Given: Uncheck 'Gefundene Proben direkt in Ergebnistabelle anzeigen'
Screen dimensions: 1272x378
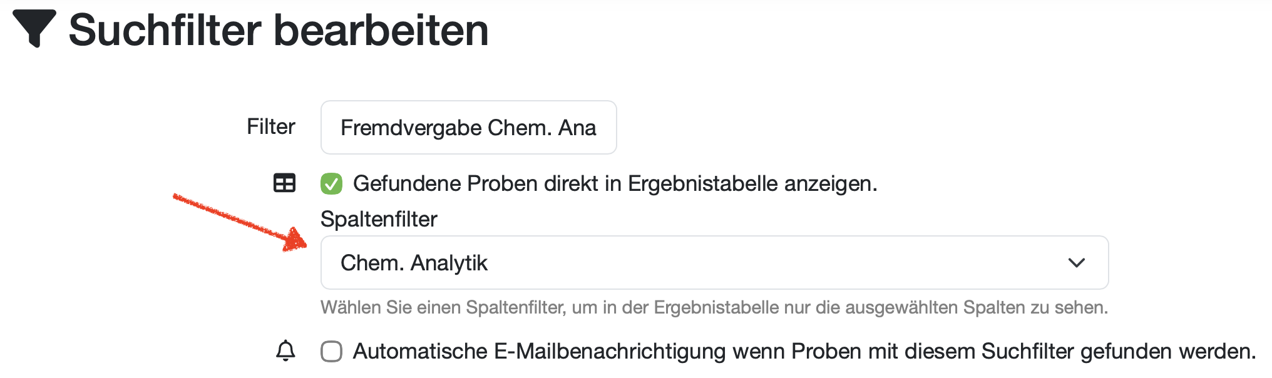Looking at the screenshot, I should tap(331, 184).
